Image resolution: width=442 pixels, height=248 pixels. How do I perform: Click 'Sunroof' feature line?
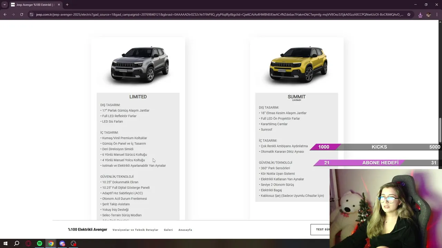266,130
